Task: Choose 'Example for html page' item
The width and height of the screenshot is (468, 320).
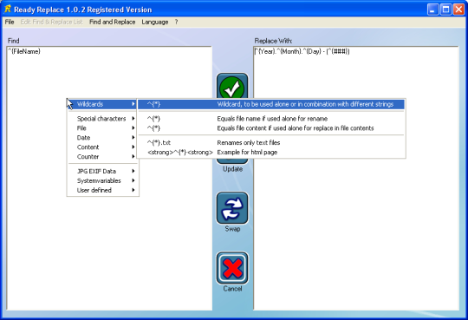Action: tap(271, 152)
